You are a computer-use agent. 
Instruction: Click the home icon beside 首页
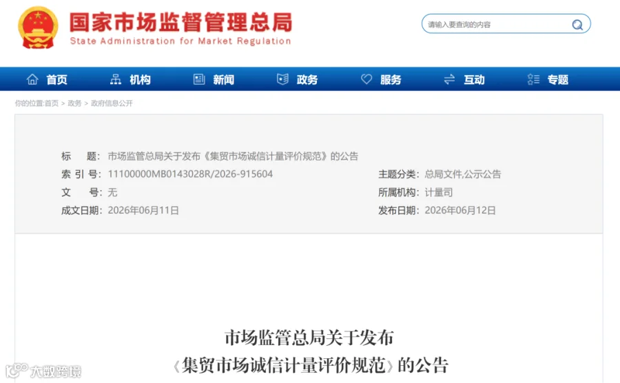[32, 79]
